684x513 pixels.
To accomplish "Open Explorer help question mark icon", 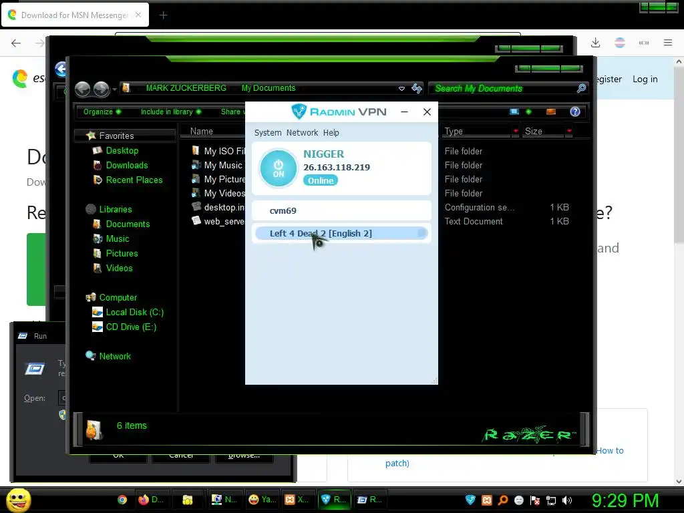I will pos(575,112).
